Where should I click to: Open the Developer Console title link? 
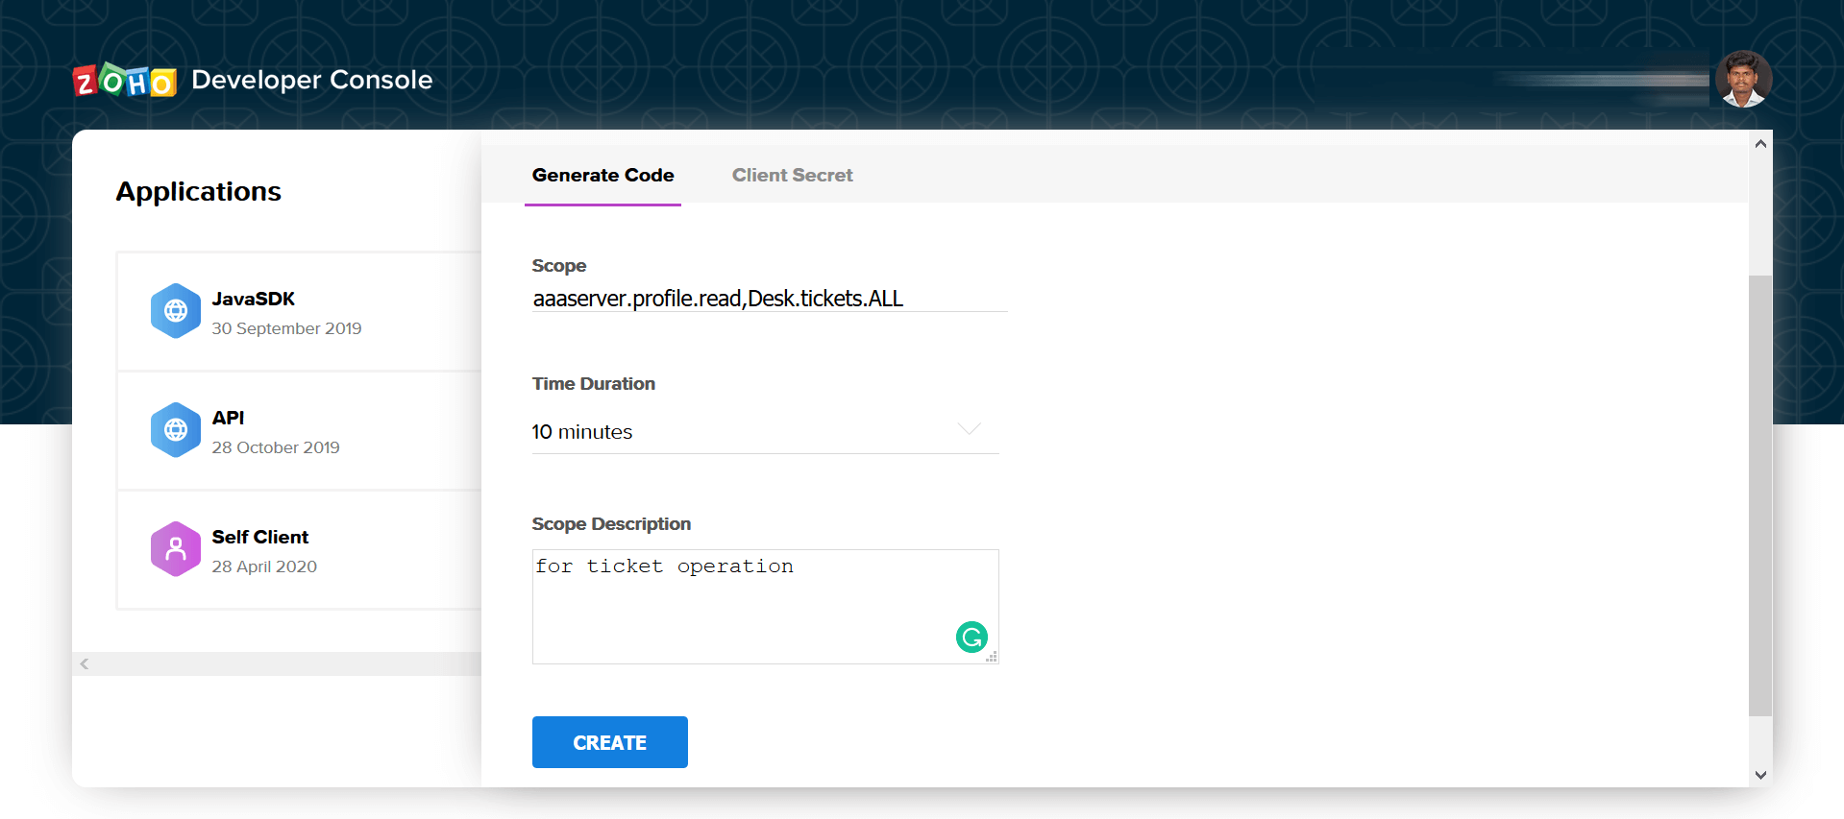311,80
